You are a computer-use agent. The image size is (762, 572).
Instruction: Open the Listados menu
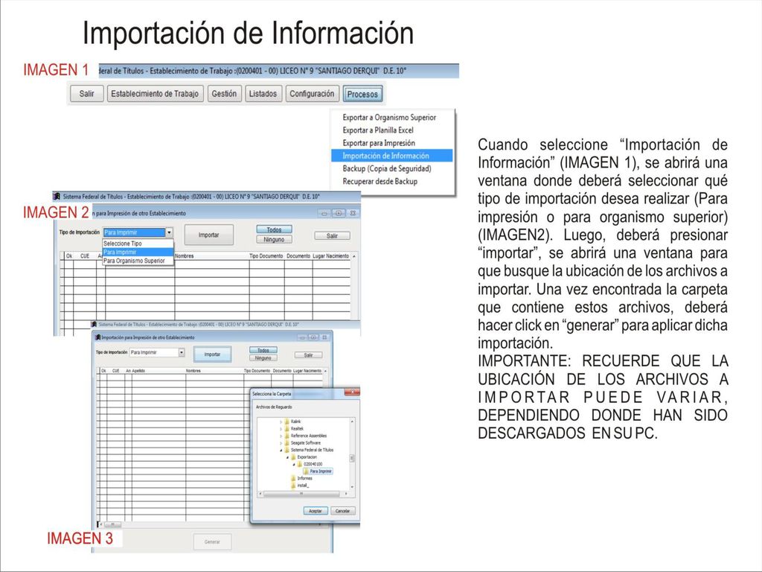(x=263, y=94)
